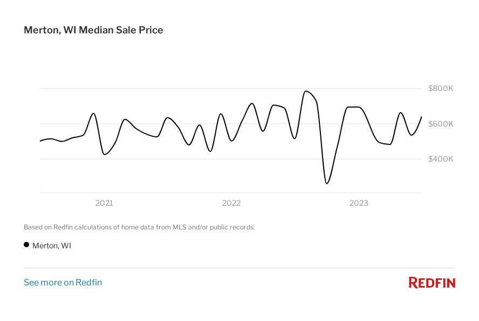
Task: Click the rightmost end of the price line
Action: coord(421,117)
